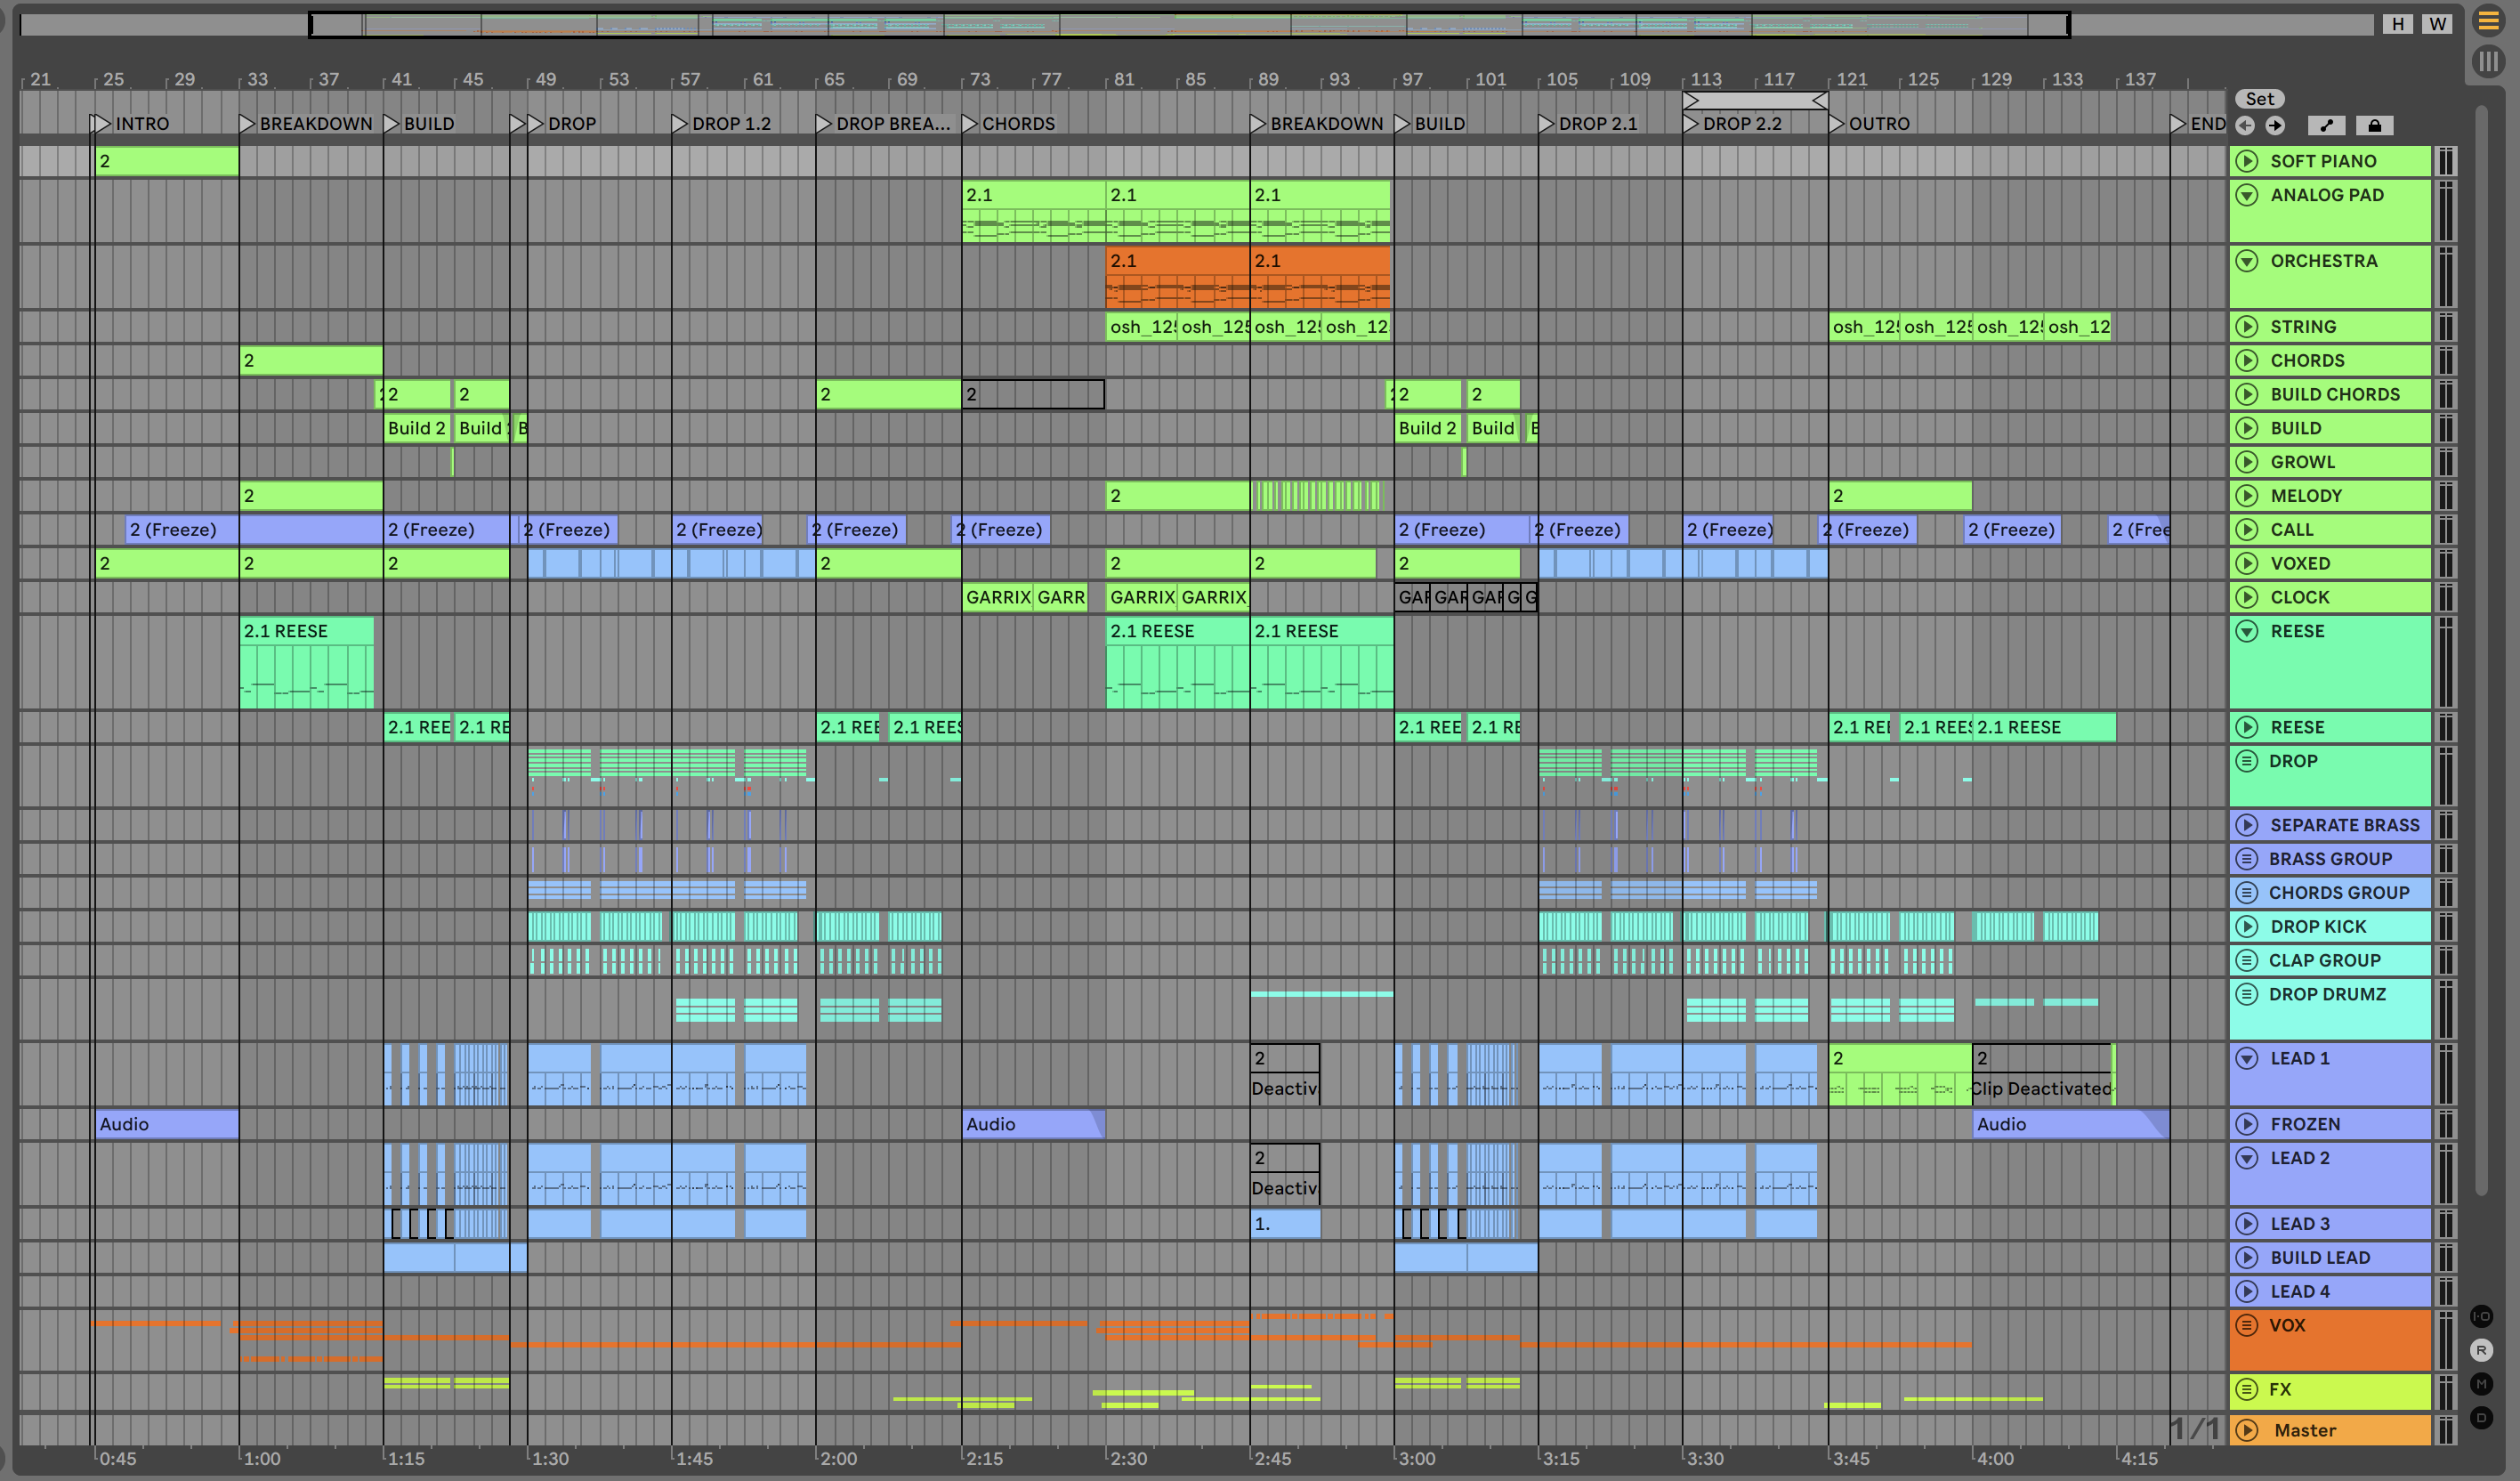Click the arrangement overview bar

click(x=1190, y=25)
